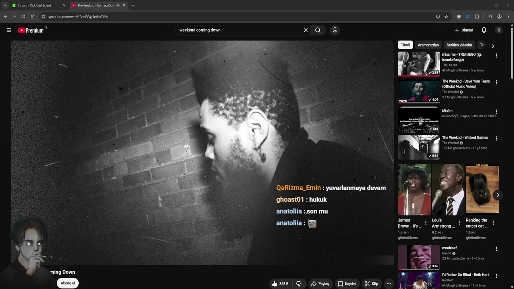
Task: Close the Kick Dashboard tab
Action: click(64, 5)
